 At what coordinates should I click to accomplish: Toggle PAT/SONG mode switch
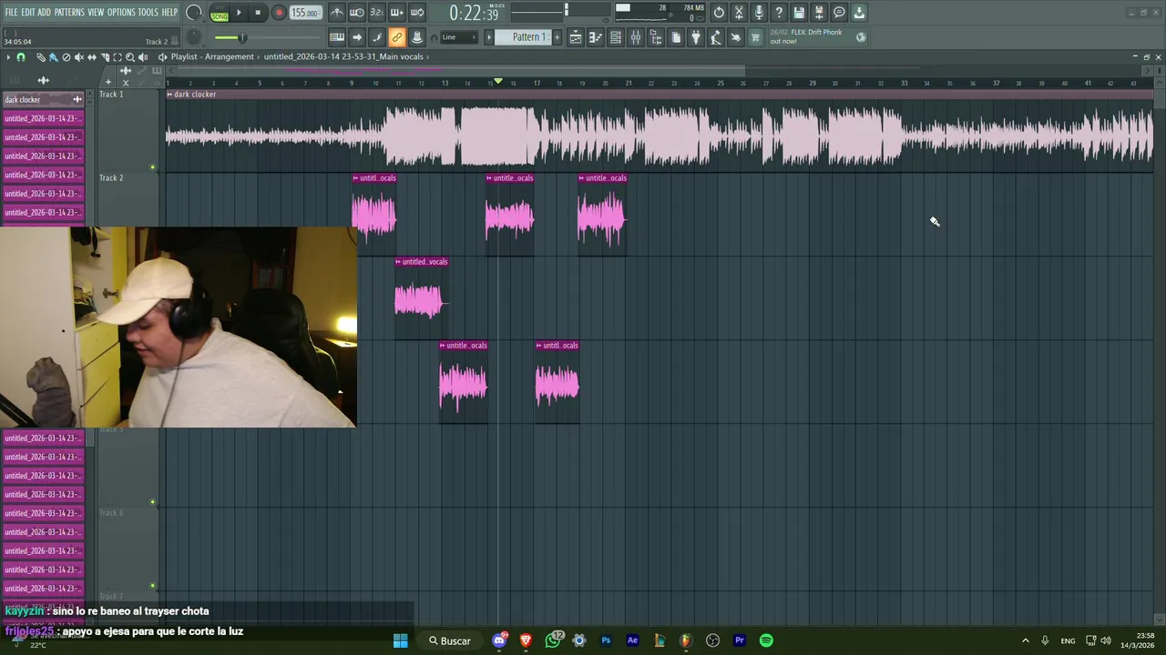[x=220, y=13]
